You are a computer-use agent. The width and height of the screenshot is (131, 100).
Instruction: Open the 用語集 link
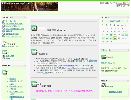(x=8, y=59)
